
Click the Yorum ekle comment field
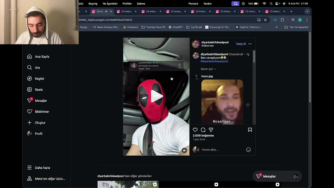pos(222,150)
